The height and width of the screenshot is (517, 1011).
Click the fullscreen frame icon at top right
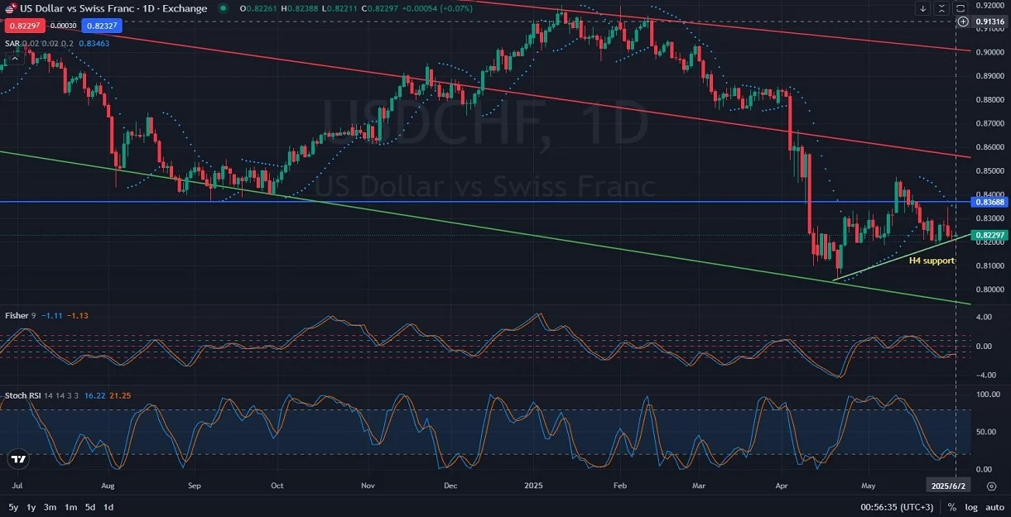coord(961,8)
